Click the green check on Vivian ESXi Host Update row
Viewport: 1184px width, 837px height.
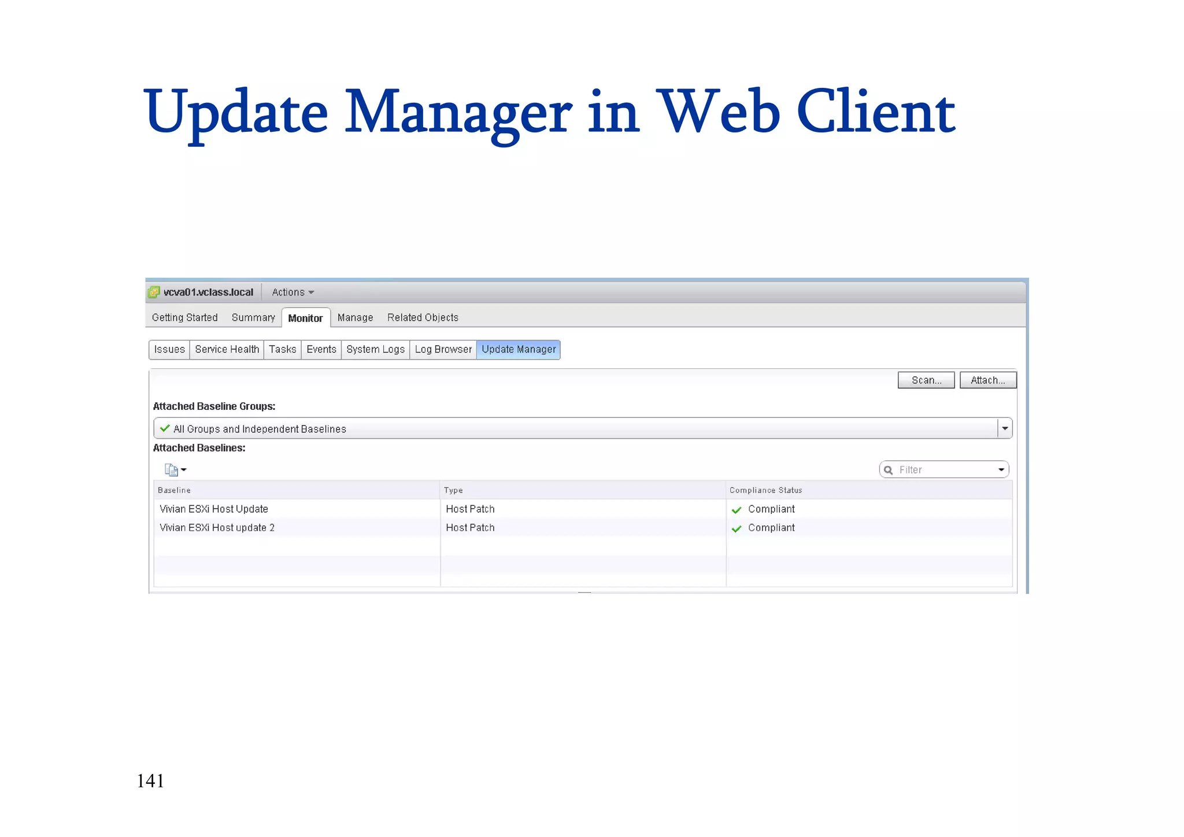(x=737, y=510)
